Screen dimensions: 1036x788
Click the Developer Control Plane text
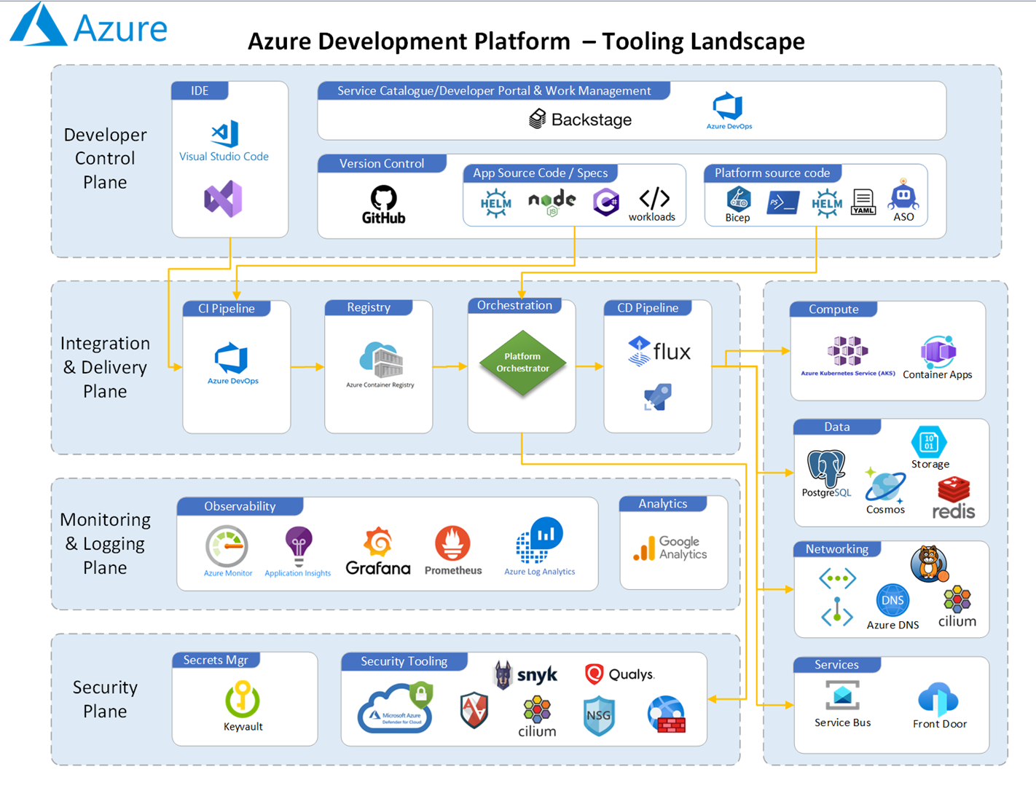105,158
